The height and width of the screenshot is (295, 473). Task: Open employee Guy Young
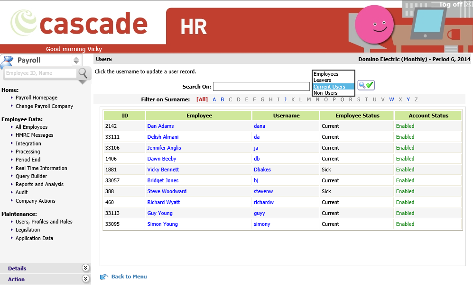pyautogui.click(x=160, y=213)
